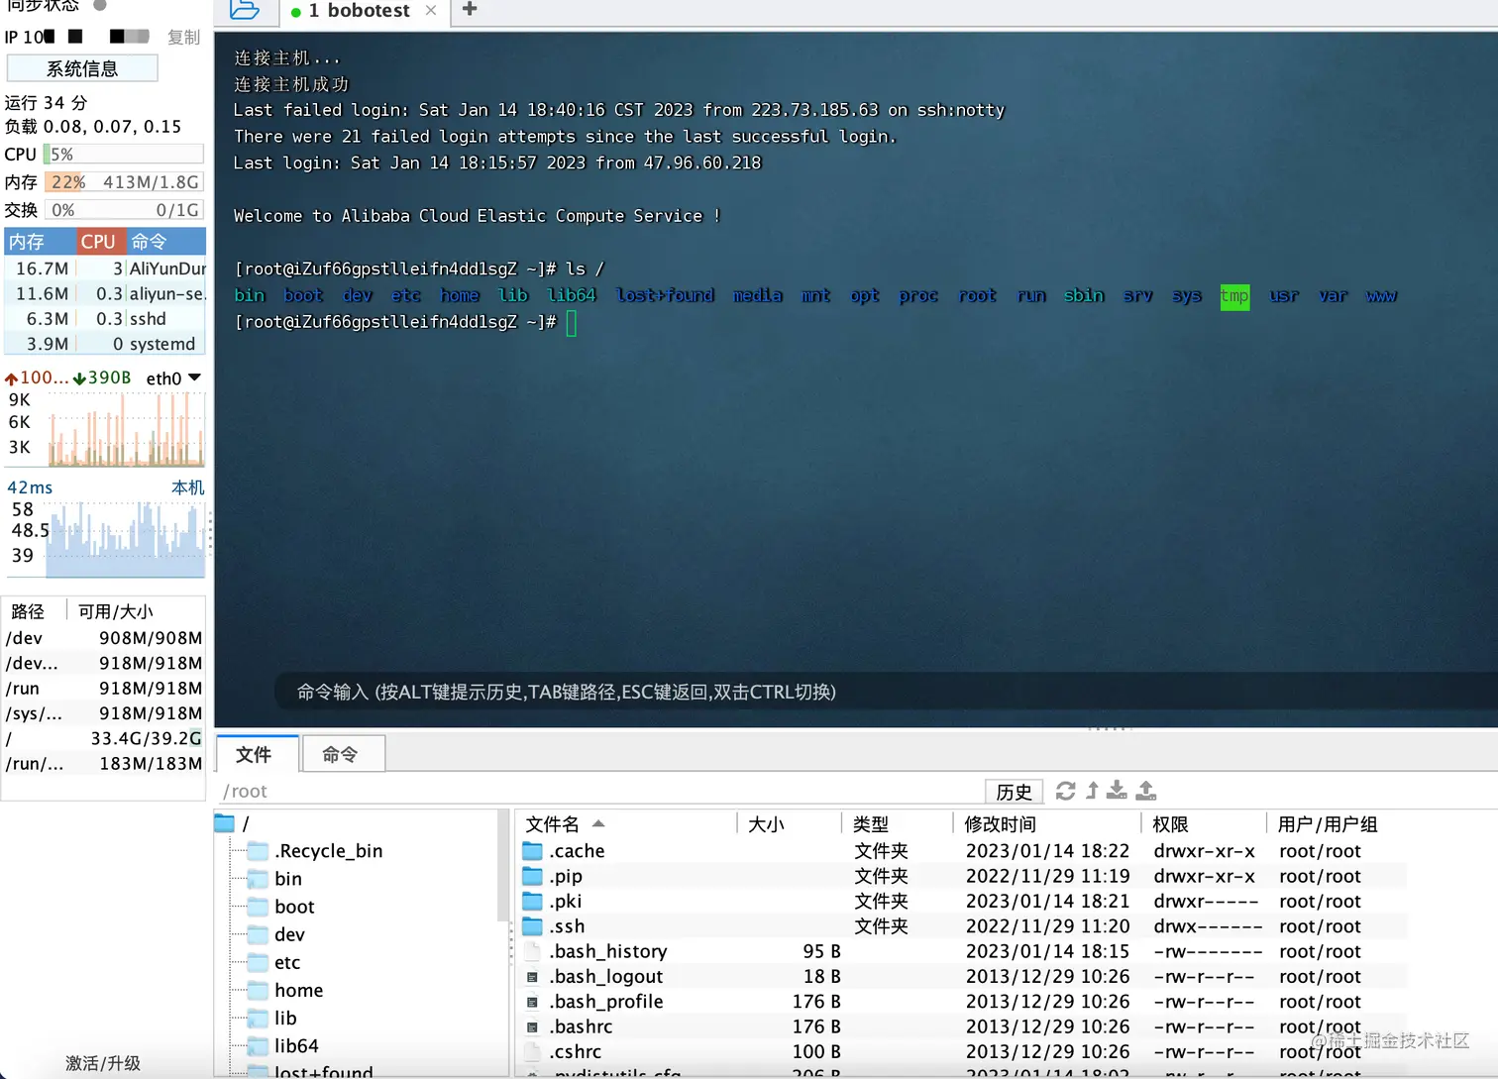Click the upload-to-server transfer icon
Screen dimensions: 1498x1079
1145,791
